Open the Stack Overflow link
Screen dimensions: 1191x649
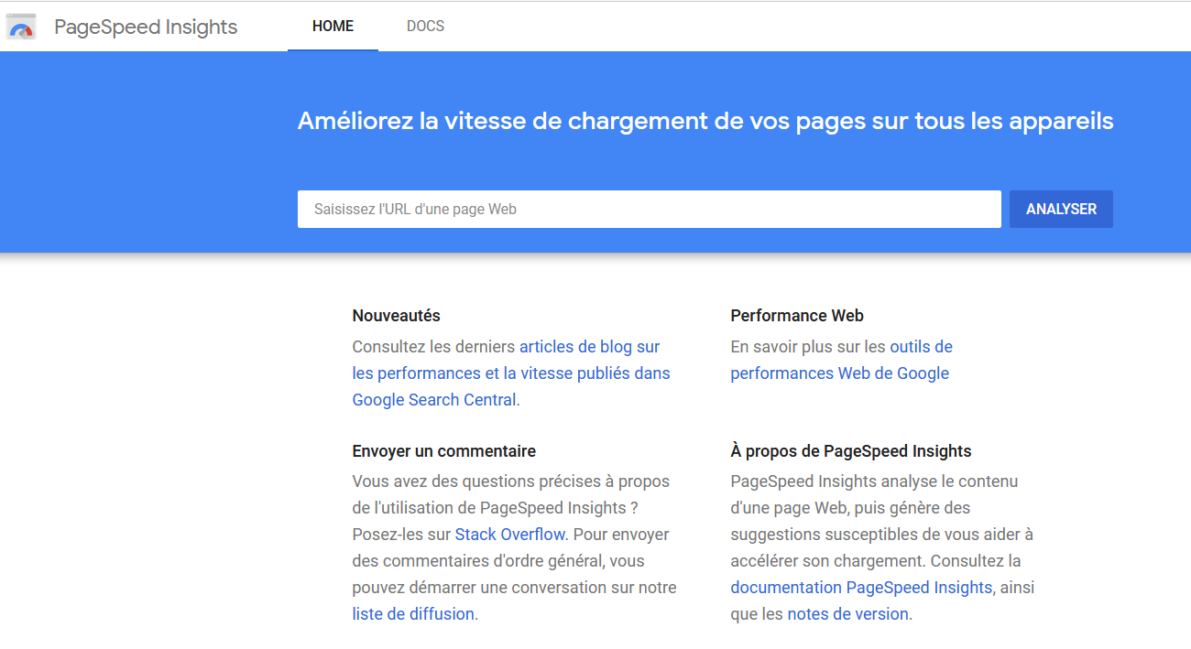(510, 534)
